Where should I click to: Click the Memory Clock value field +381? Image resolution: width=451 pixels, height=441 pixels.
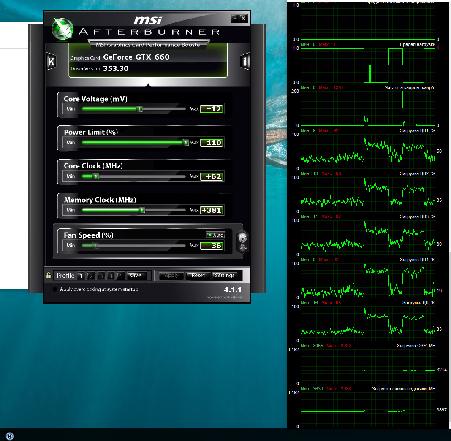(x=212, y=210)
